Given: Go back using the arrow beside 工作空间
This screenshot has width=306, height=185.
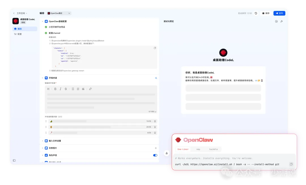Looking at the screenshot, I should pyautogui.click(x=14, y=13).
